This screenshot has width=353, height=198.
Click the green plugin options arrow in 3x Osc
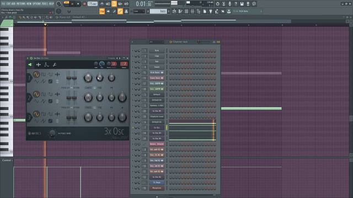(x=30, y=65)
